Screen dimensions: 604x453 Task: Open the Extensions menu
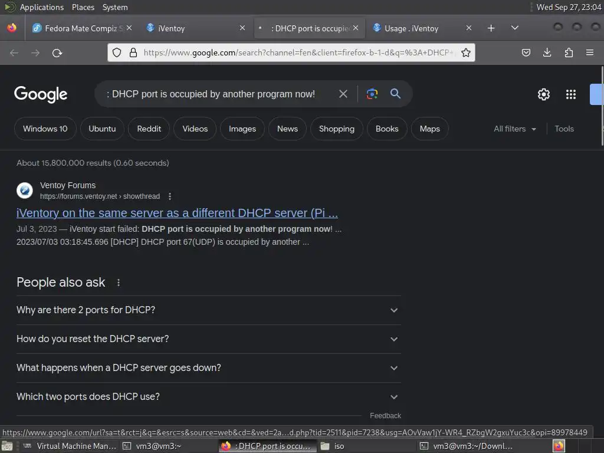point(569,52)
